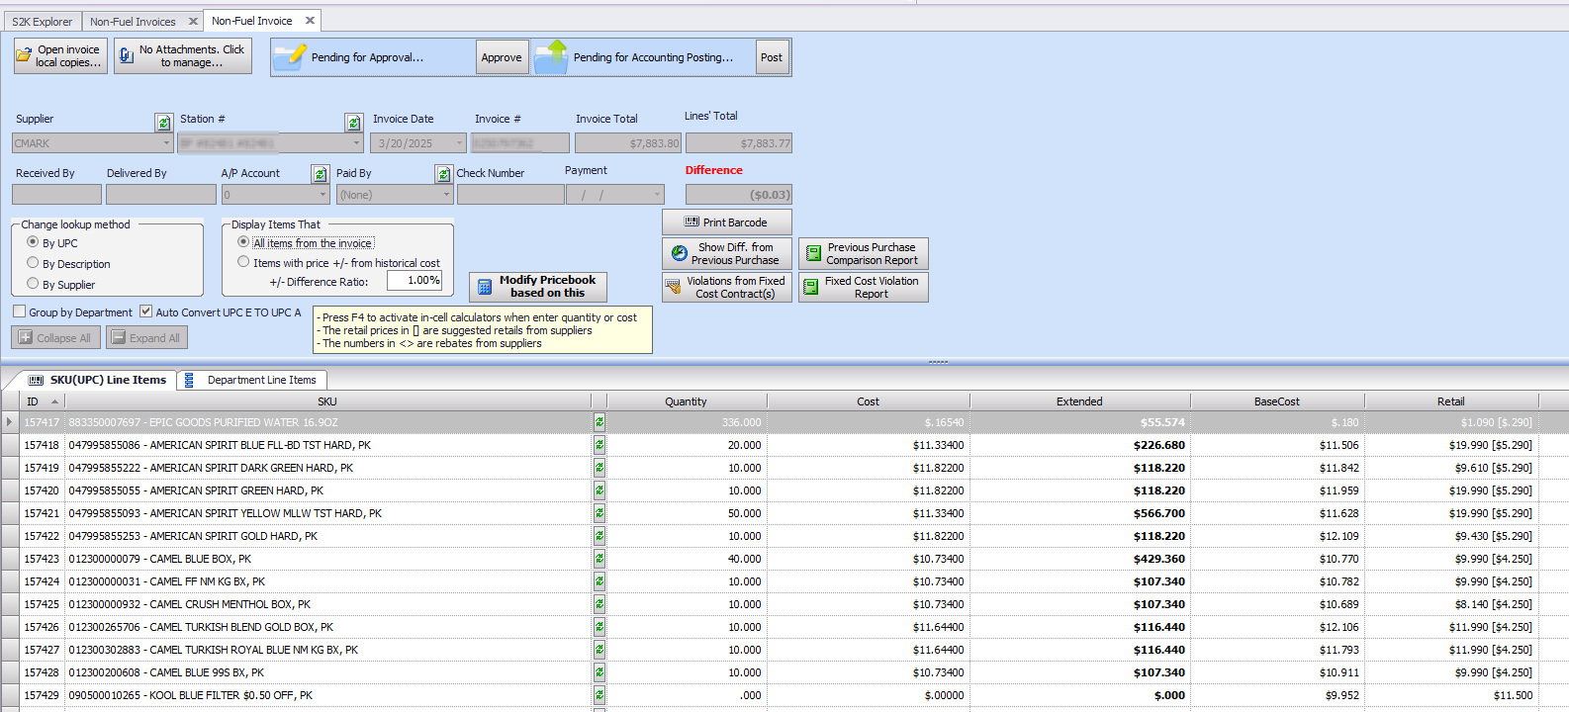Click row icon for American Spirit Green Hard
This screenshot has width=1569, height=712.
(x=600, y=490)
